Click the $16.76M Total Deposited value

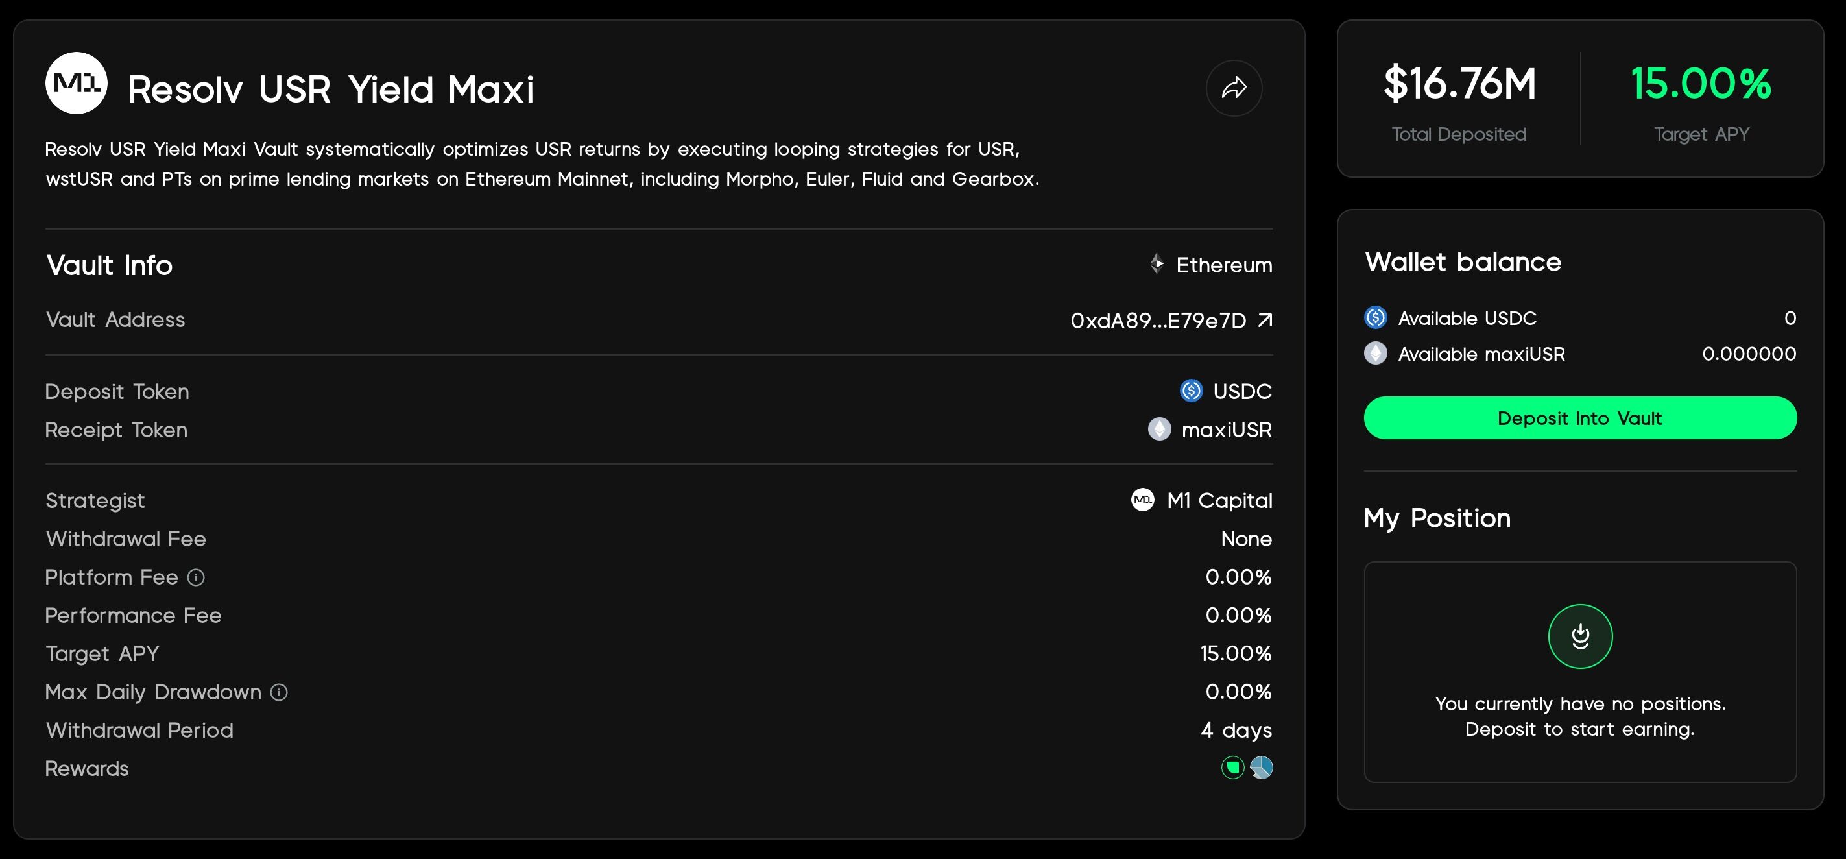tap(1459, 84)
